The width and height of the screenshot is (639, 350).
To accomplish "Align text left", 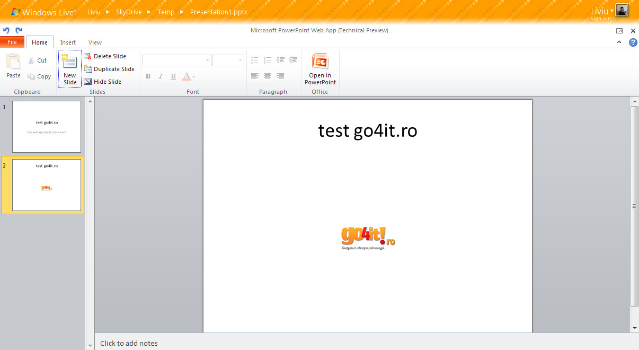I will (255, 76).
